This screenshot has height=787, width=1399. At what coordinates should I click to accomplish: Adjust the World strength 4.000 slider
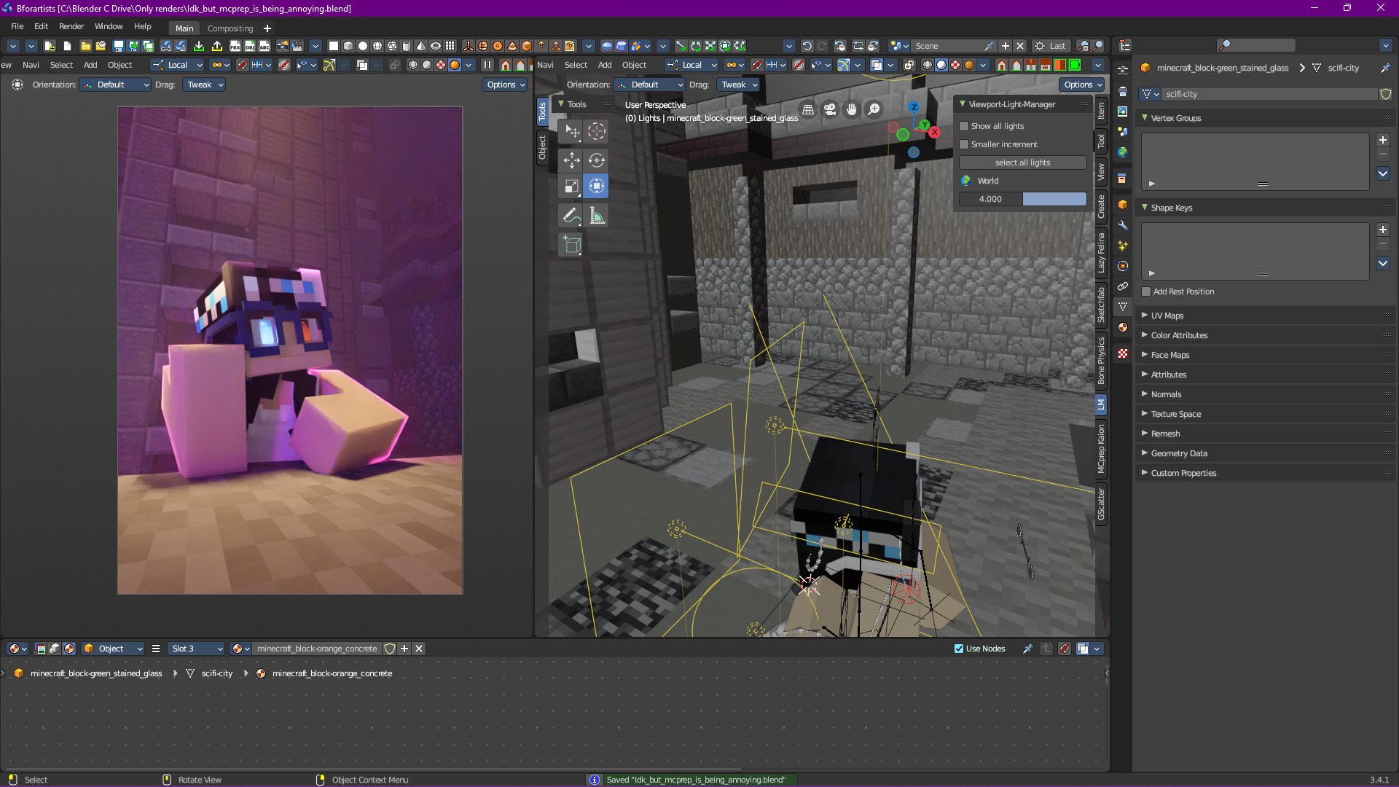(1022, 199)
